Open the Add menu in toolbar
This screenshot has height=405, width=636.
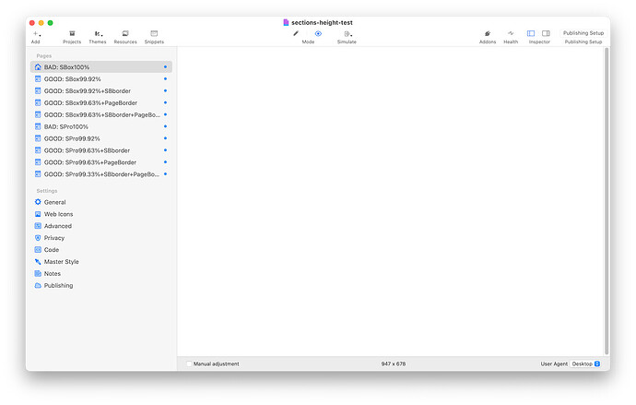(37, 37)
